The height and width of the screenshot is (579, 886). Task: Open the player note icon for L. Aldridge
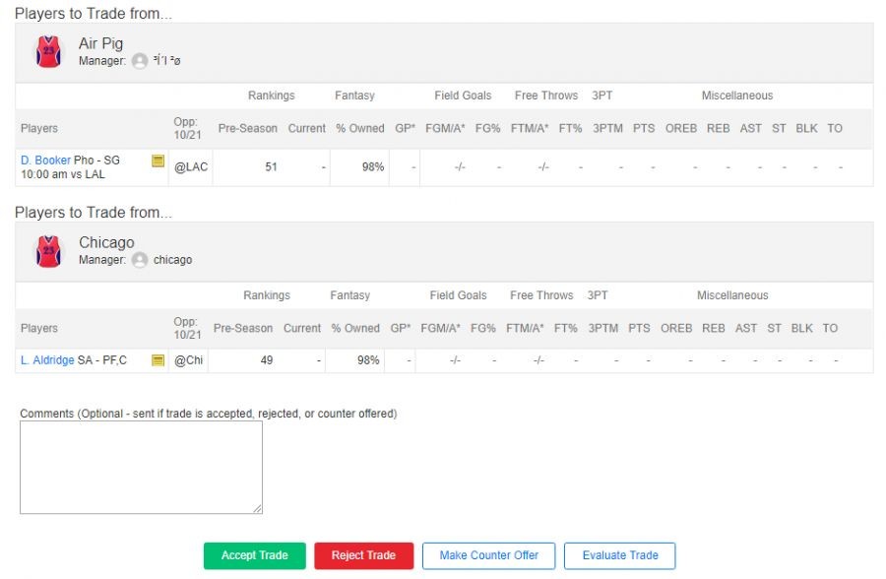[x=158, y=360]
